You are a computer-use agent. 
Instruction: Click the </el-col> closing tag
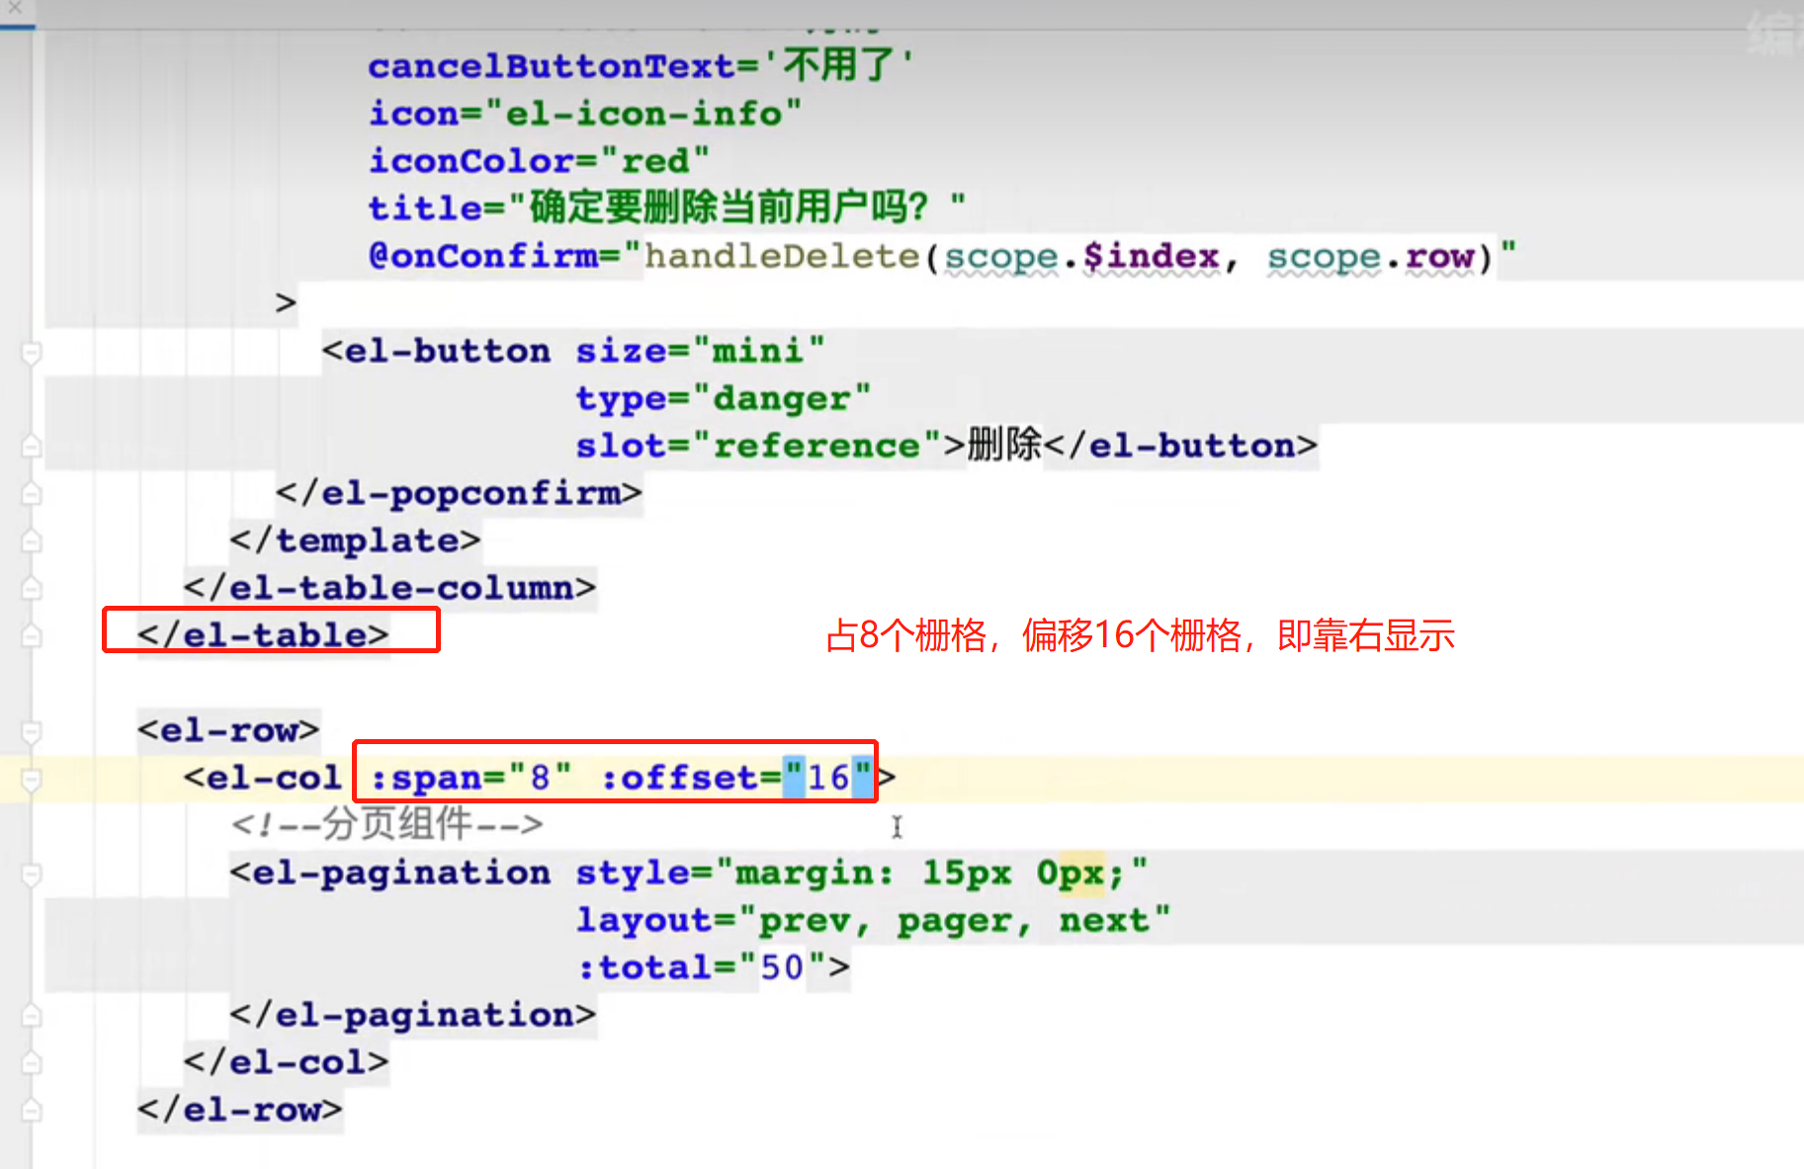click(287, 1062)
